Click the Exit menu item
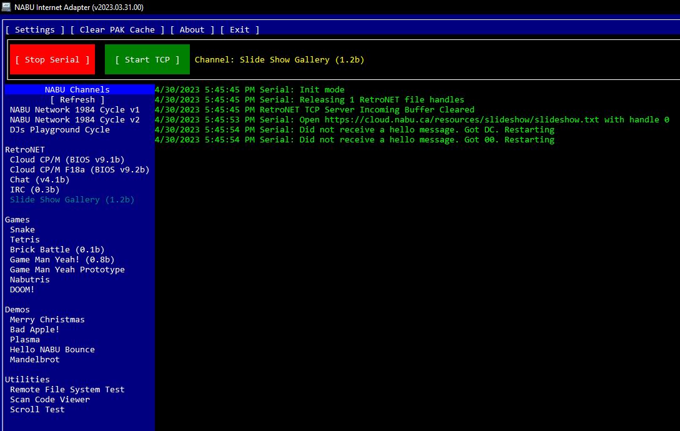This screenshot has width=680, height=431. click(239, 29)
